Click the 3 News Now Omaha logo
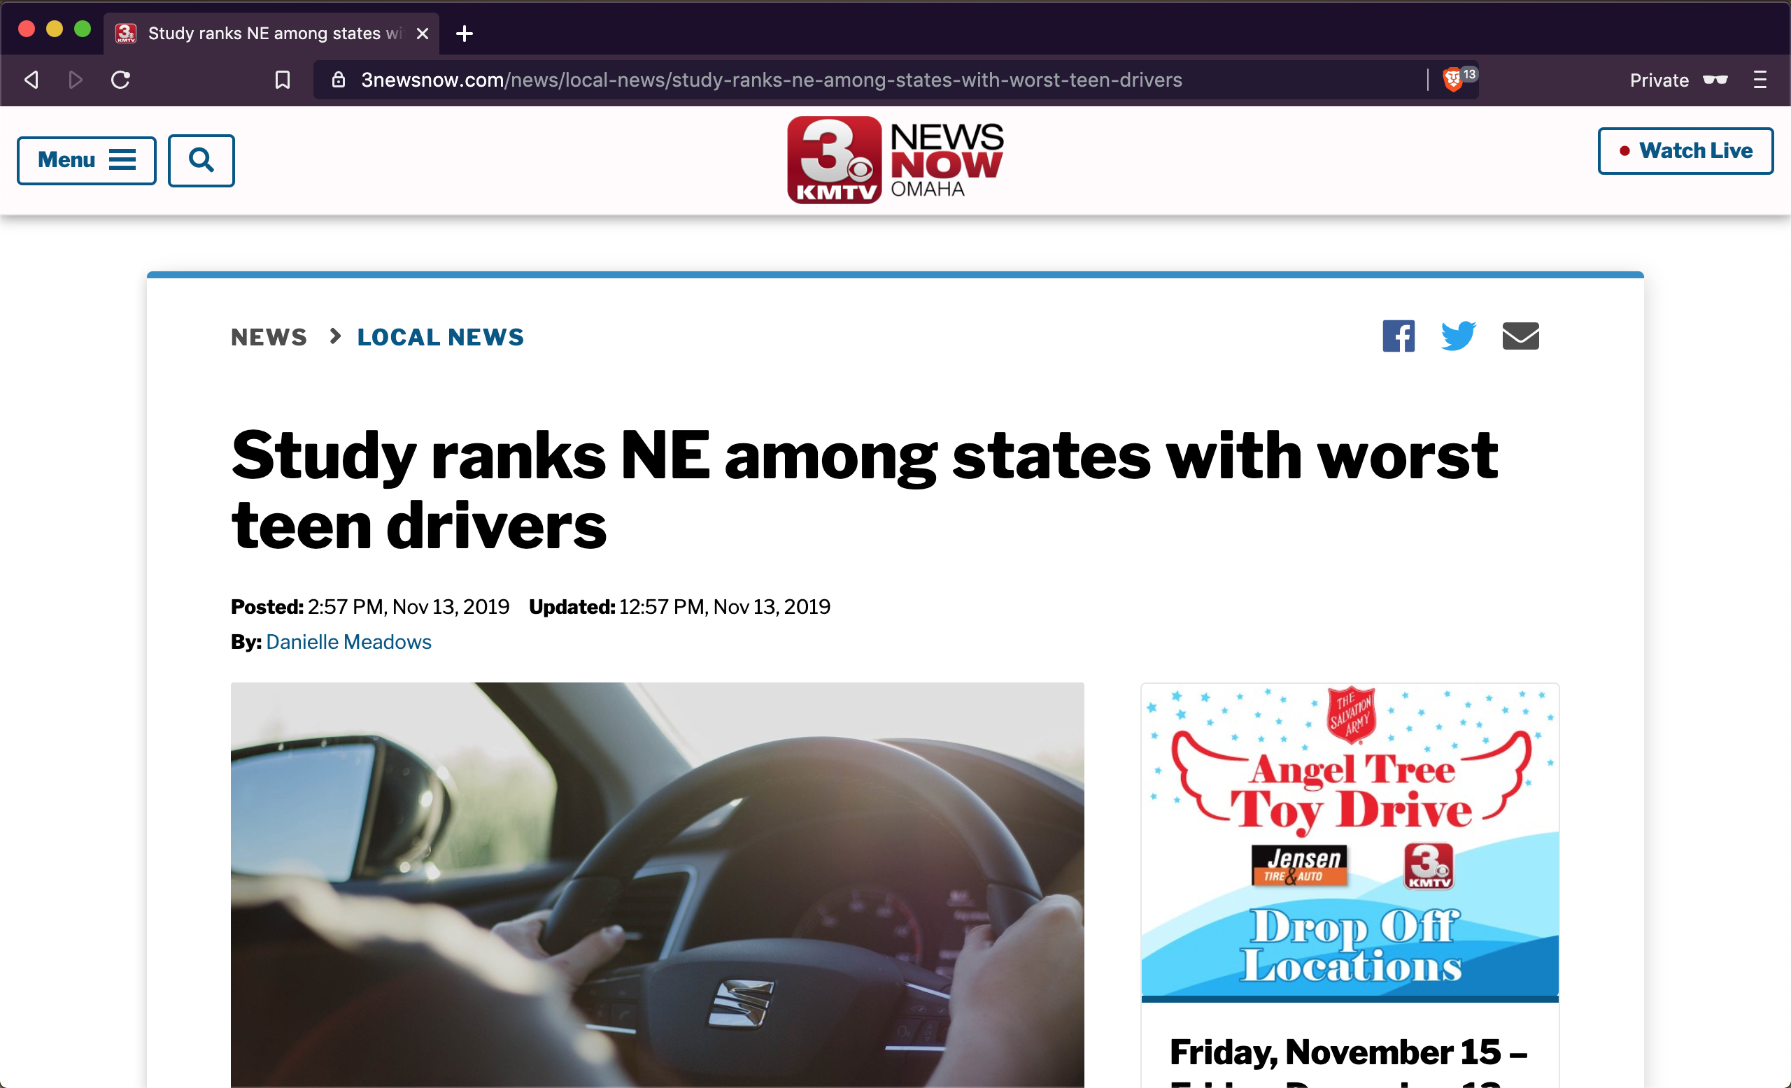This screenshot has height=1088, width=1791. [895, 161]
